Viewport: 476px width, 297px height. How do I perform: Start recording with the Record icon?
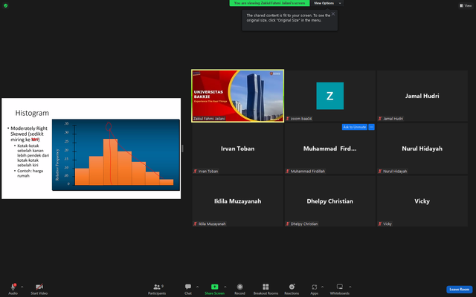click(239, 287)
